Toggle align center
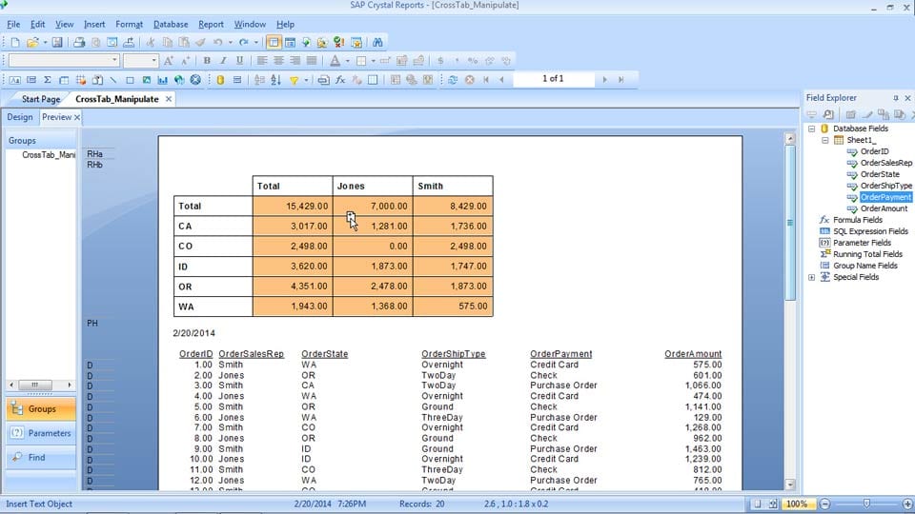915x514 pixels. (278, 61)
